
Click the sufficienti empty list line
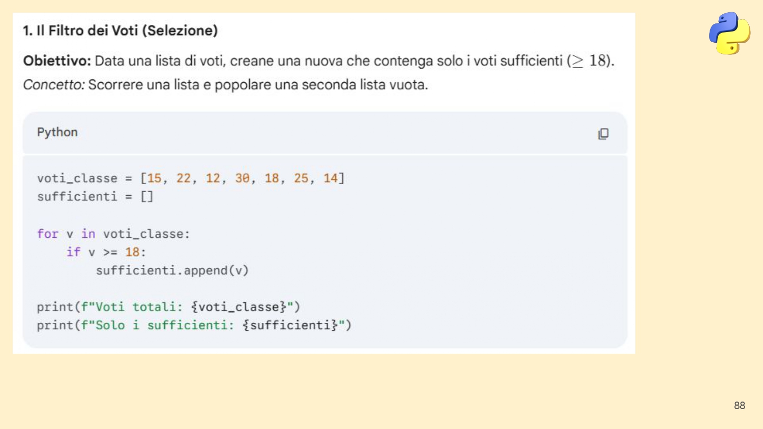pos(95,197)
